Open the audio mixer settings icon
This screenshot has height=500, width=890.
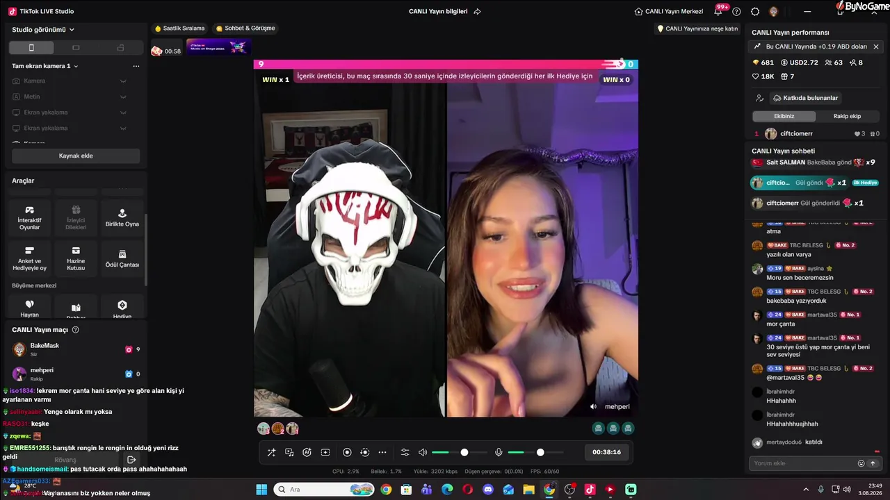coord(405,452)
